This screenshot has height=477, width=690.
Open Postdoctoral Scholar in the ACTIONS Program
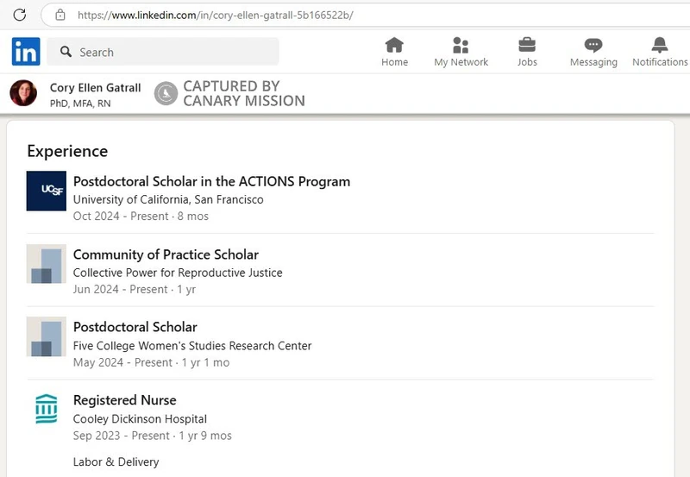pyautogui.click(x=211, y=181)
